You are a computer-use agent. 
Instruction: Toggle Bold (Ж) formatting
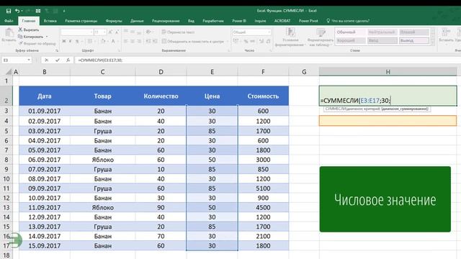point(64,42)
